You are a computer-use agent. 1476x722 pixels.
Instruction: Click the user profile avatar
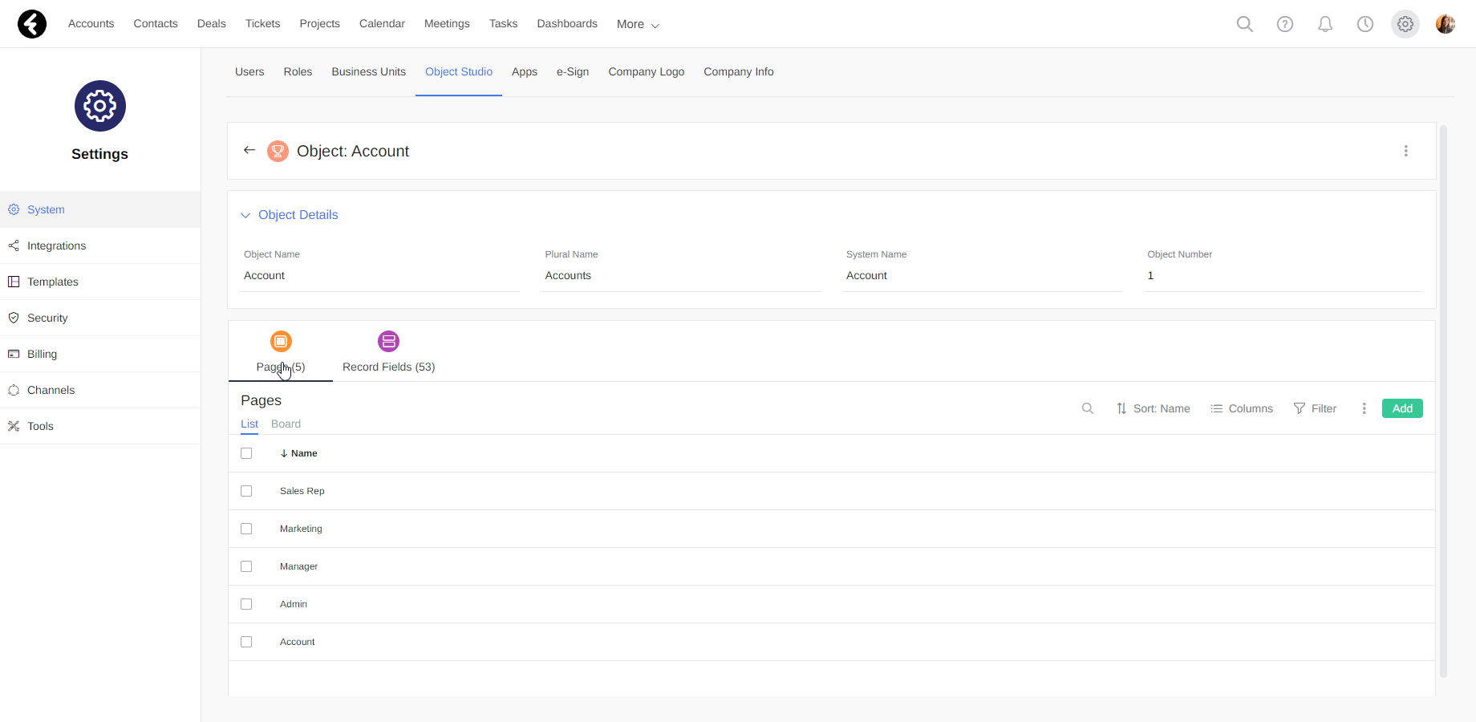click(1445, 24)
